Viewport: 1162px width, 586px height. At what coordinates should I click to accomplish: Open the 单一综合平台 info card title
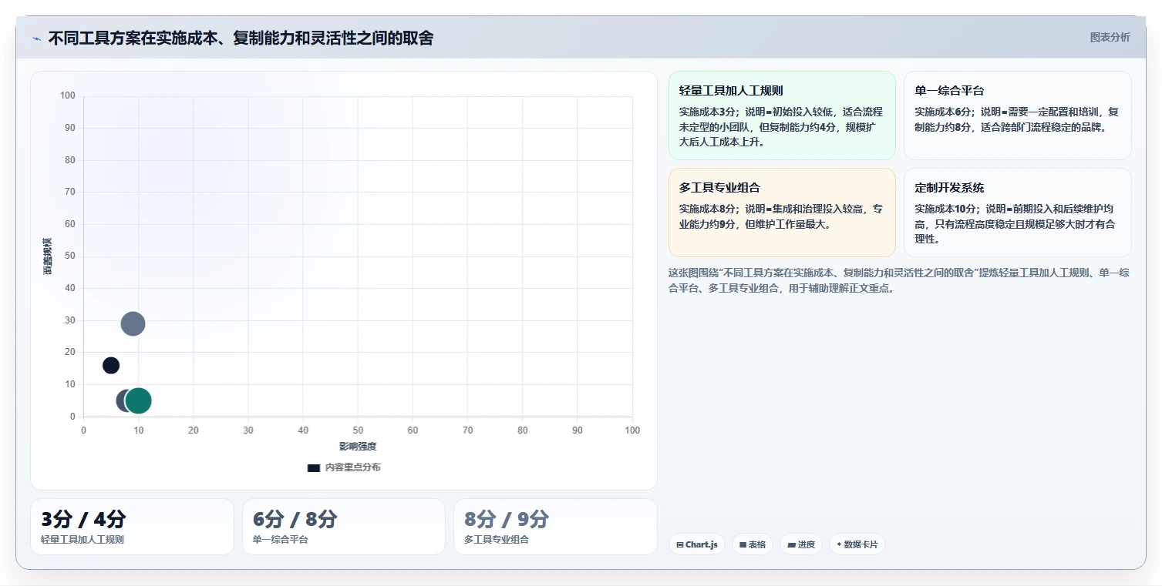click(949, 90)
